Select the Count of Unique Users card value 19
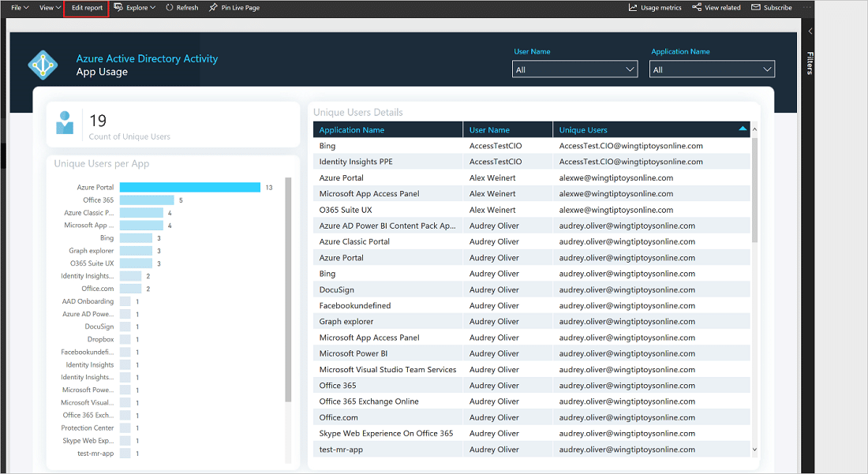The height and width of the screenshot is (474, 868). pos(98,121)
